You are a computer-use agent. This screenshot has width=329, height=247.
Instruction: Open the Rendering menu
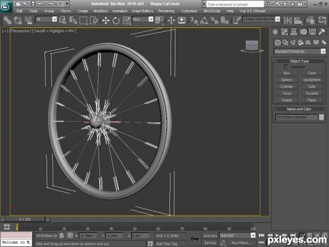[166, 11]
